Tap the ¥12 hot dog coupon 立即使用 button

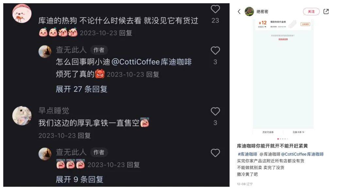[305, 24]
